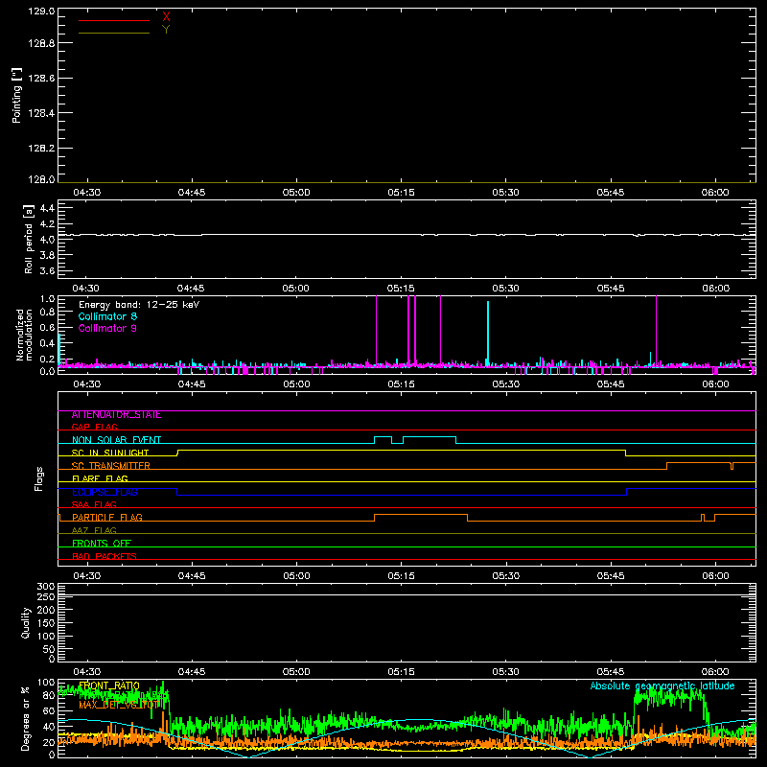Screen dimensions: 767x767
Task: Click the '129.0' pointing axis tick label
Action: click(x=41, y=11)
